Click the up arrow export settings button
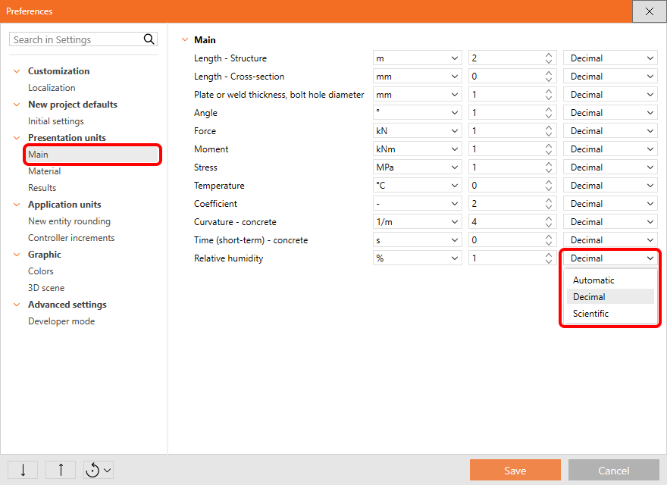667x485 pixels. point(61,470)
